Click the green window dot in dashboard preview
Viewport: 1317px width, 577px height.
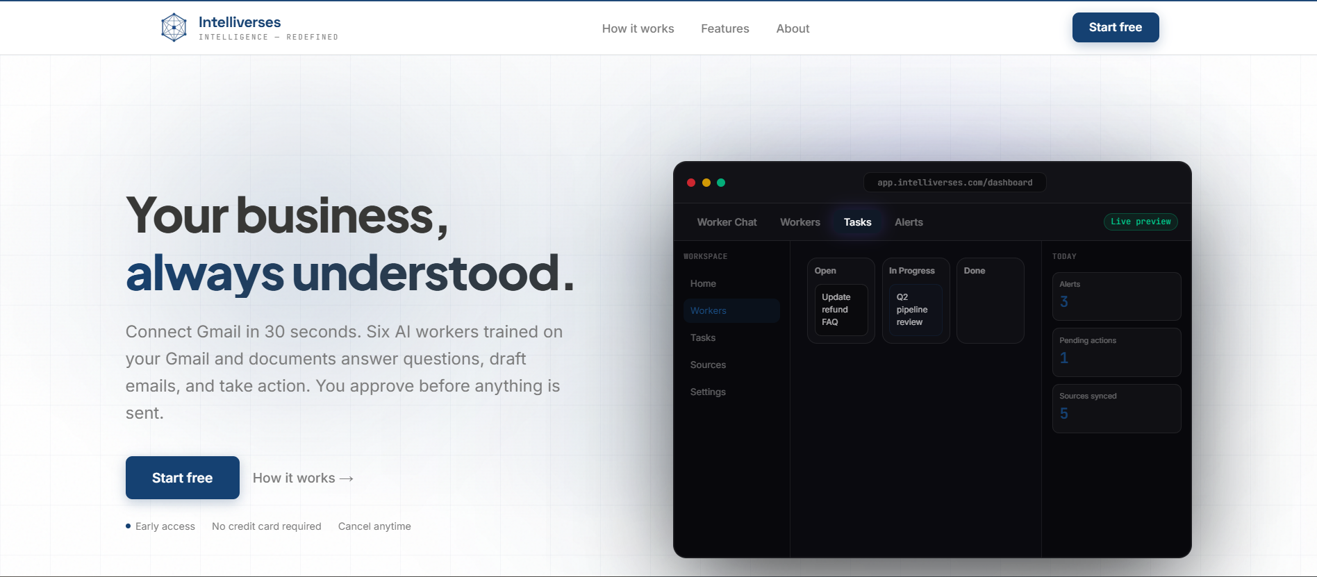point(721,183)
